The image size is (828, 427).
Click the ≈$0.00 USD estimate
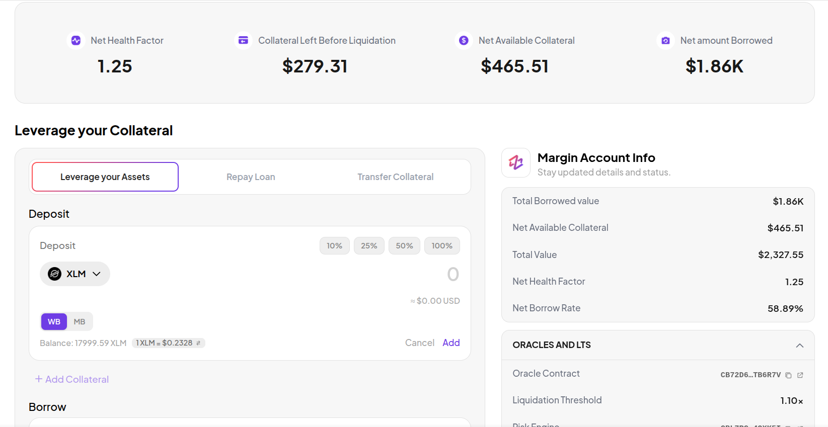click(x=435, y=301)
